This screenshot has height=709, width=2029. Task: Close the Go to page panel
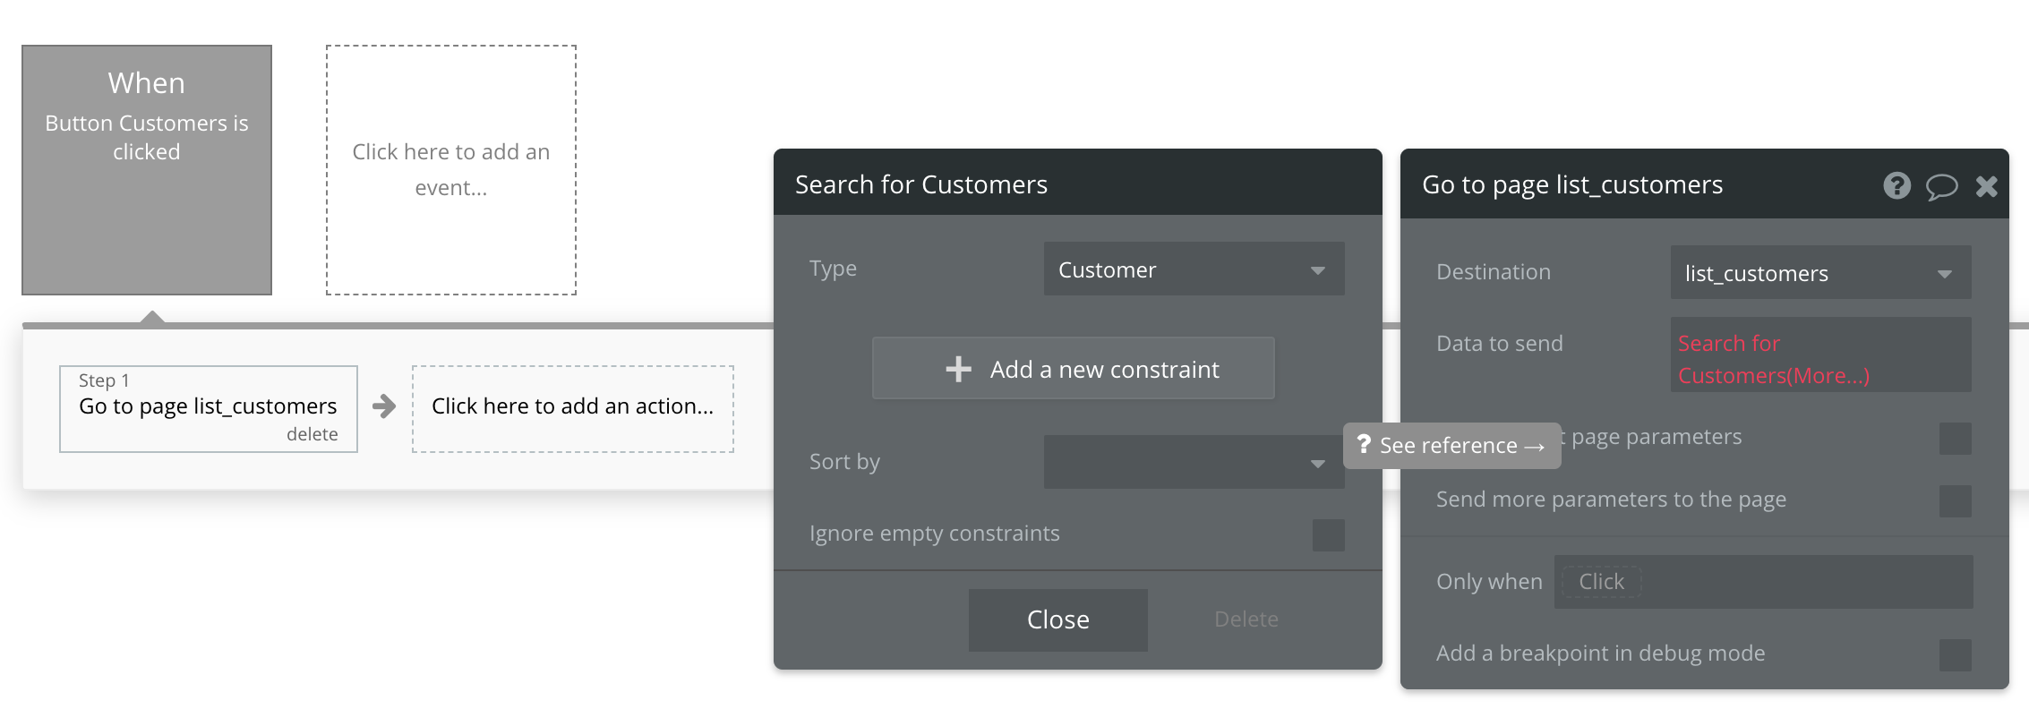(1987, 186)
